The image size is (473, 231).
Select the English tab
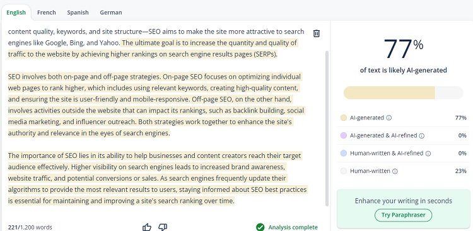[x=16, y=13]
